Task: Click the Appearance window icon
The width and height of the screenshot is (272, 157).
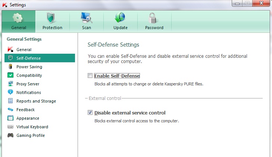Action: [x=10, y=118]
